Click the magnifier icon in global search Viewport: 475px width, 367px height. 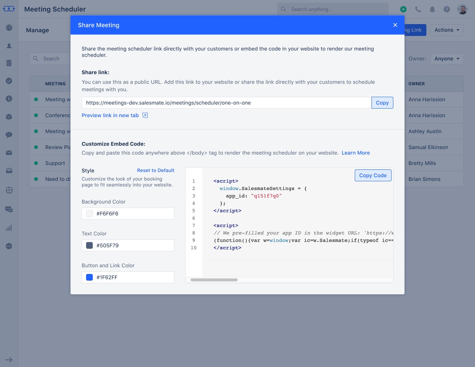pos(284,9)
